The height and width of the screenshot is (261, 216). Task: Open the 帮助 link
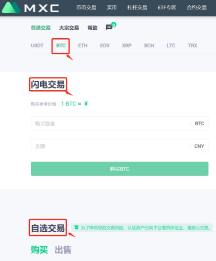pos(93,28)
